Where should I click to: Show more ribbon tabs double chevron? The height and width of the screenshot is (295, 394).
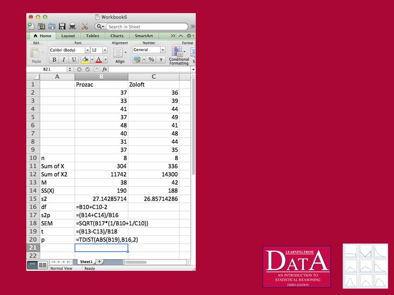click(173, 36)
